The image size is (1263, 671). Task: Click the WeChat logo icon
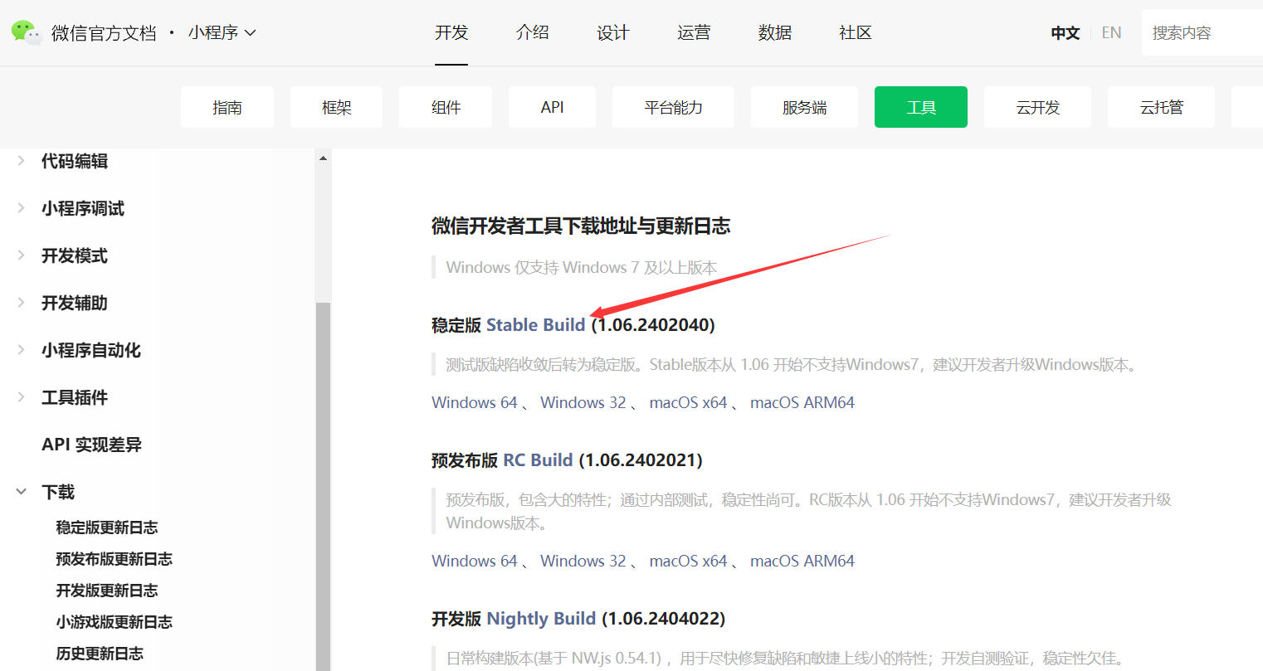coord(26,32)
